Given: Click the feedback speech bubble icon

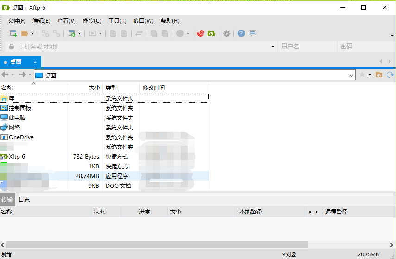Looking at the screenshot, I should click(x=252, y=33).
